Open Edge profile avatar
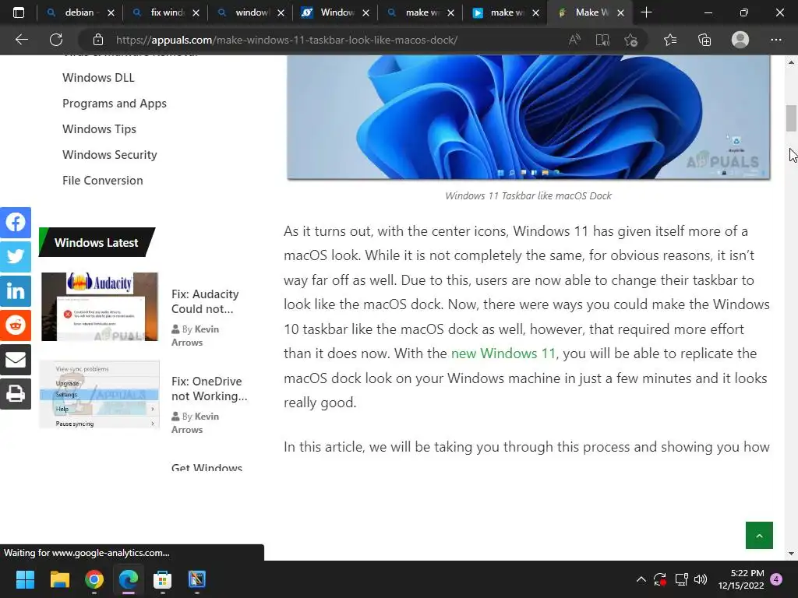Viewport: 798px width, 598px height. click(x=740, y=40)
